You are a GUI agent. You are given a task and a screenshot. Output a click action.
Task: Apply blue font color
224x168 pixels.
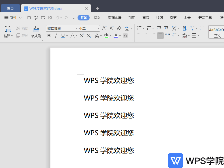(x=116, y=36)
